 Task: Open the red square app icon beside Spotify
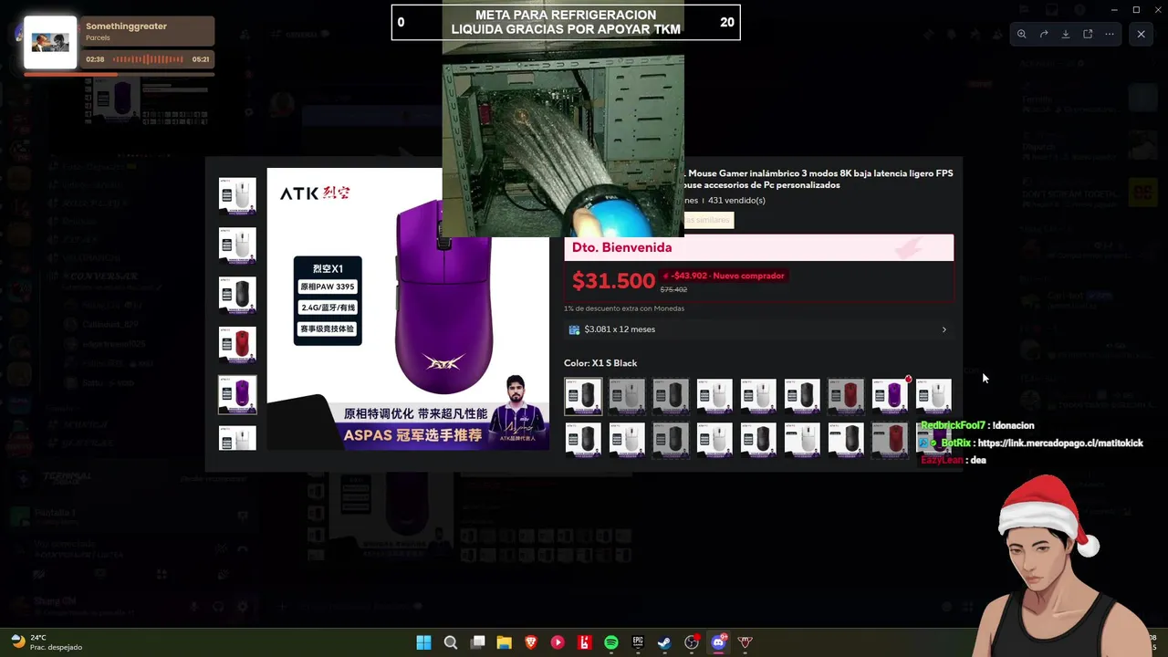[584, 642]
